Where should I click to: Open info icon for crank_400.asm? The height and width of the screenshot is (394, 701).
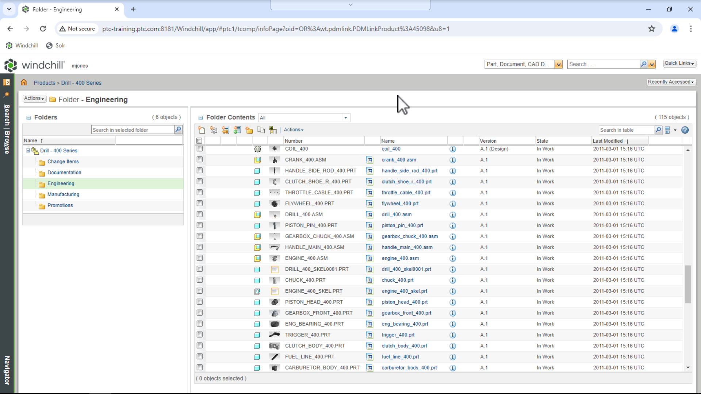click(x=453, y=160)
